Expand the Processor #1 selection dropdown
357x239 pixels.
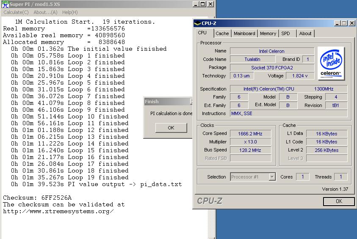272,177
